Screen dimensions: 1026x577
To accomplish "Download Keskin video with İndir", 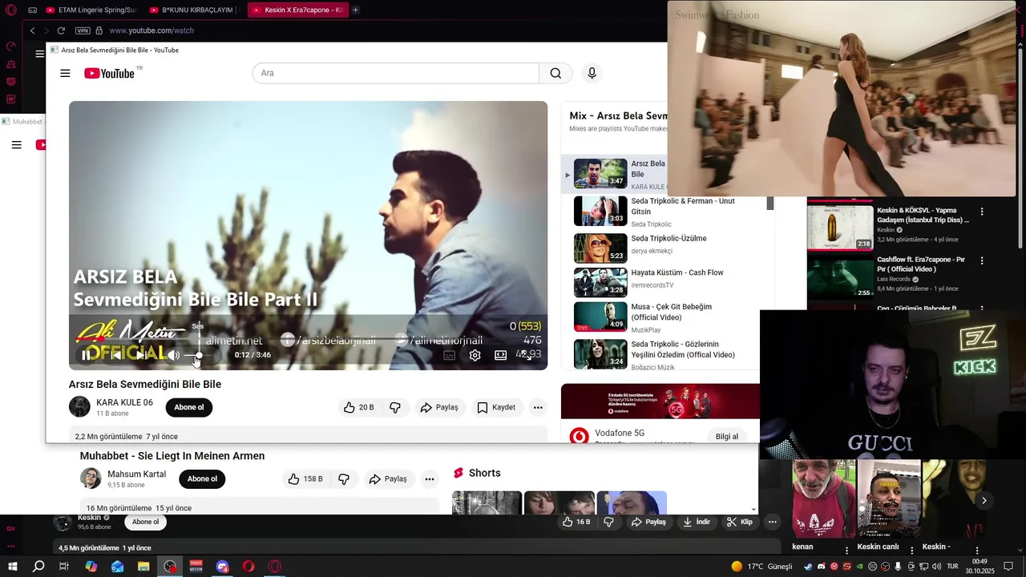I will (697, 522).
